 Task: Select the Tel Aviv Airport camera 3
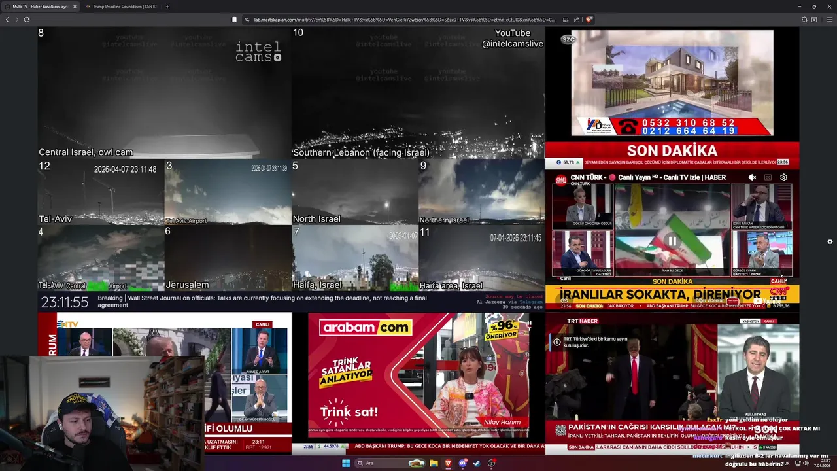coord(228,192)
